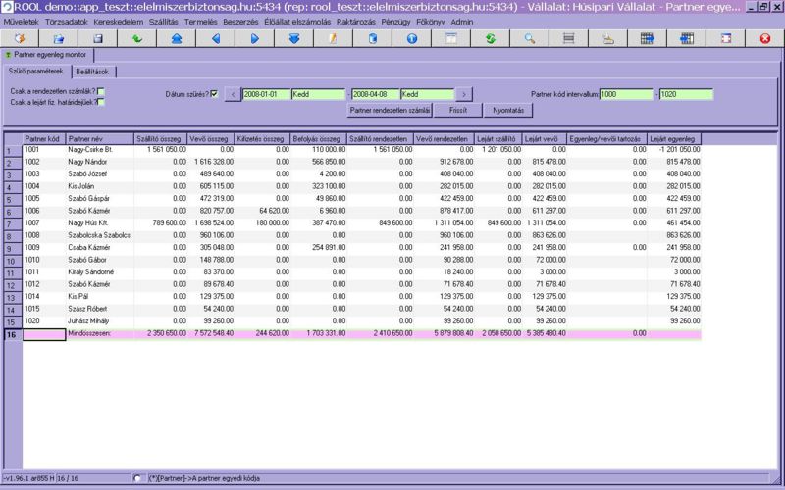Step date range forward with '>' button
785x490 pixels.
coord(464,95)
